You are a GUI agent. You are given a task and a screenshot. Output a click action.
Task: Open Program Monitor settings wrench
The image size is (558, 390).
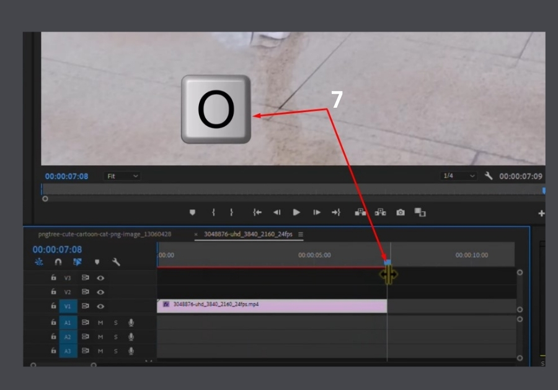[489, 176]
